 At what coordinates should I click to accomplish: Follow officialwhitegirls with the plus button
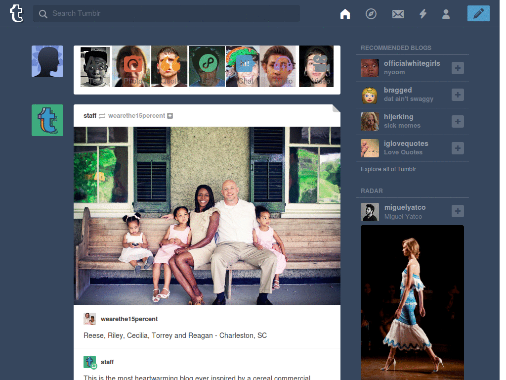(x=458, y=68)
